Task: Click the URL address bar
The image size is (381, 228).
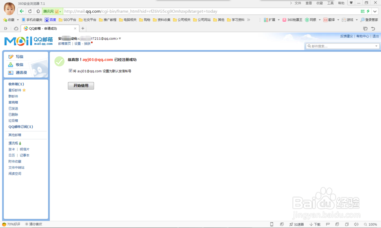Action: 211,11
